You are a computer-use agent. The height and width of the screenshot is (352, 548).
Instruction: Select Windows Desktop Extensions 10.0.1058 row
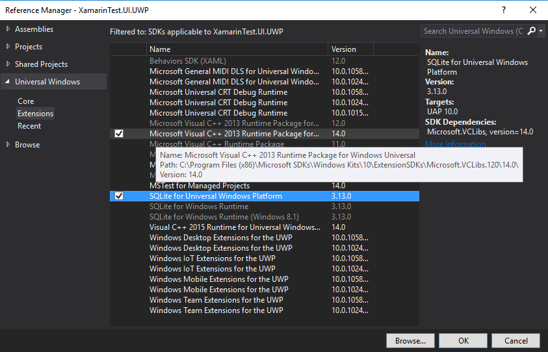(x=265, y=238)
